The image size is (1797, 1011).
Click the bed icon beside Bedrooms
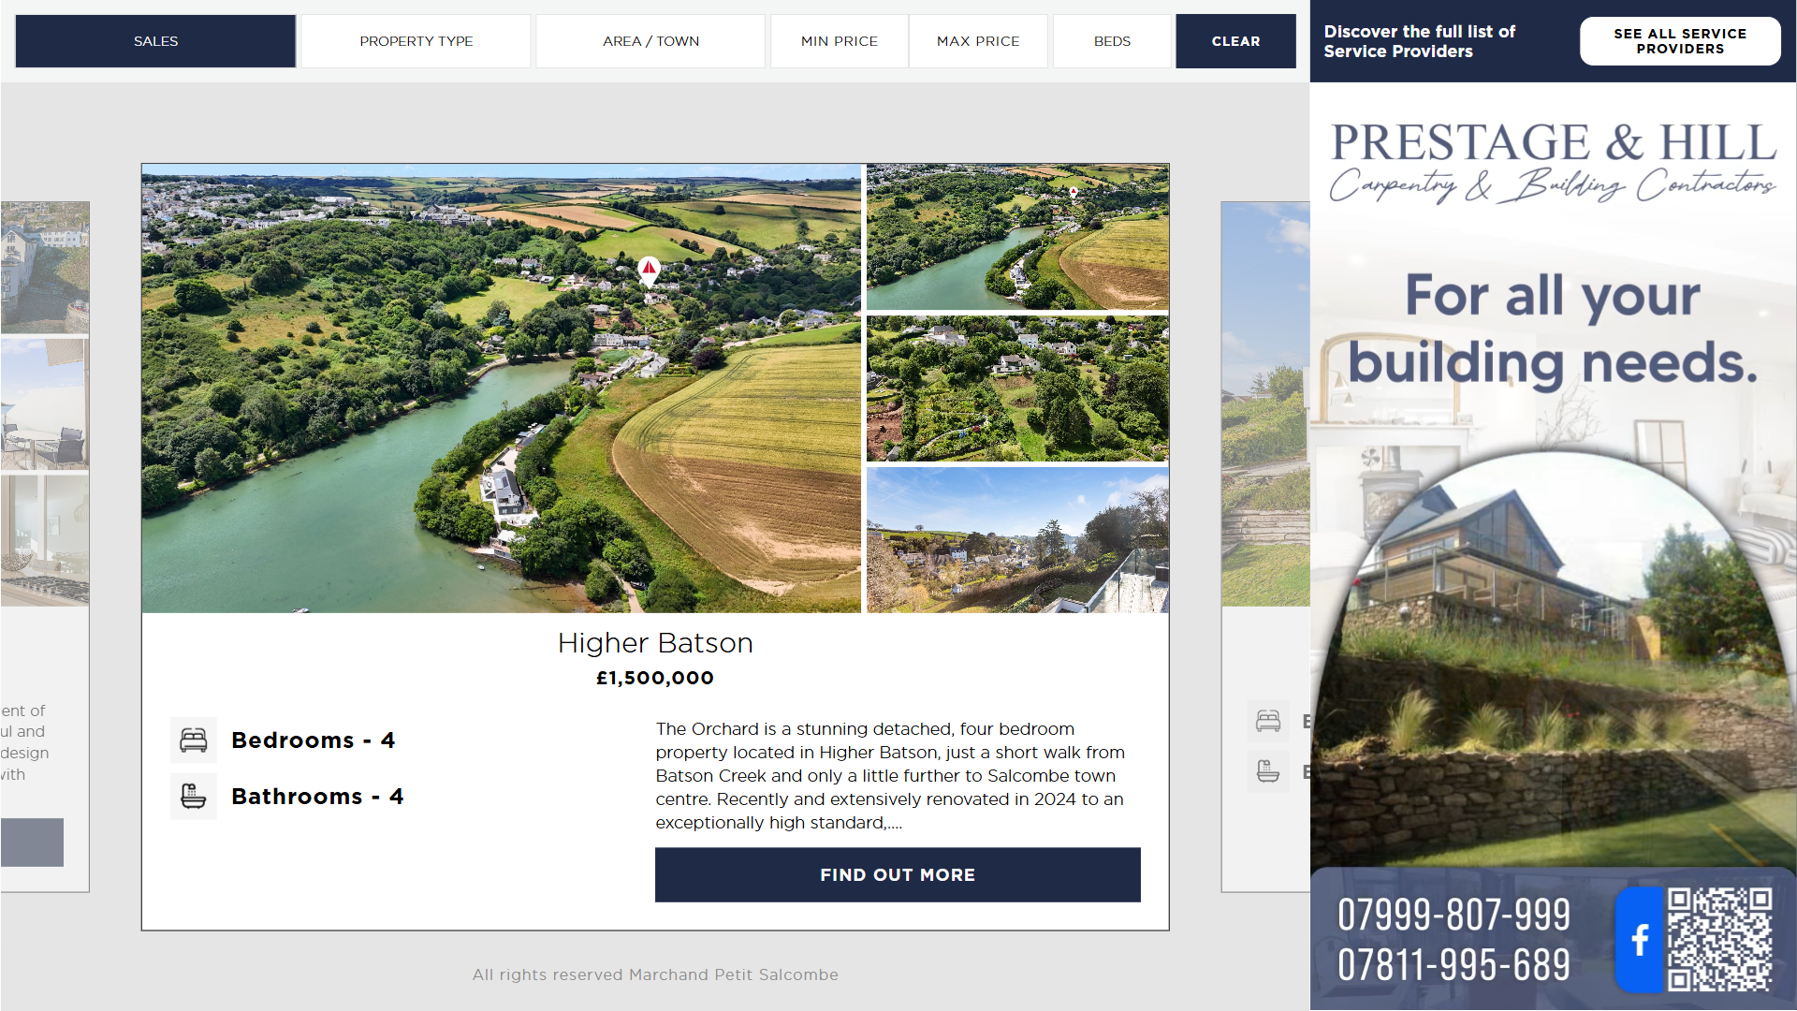coord(194,740)
